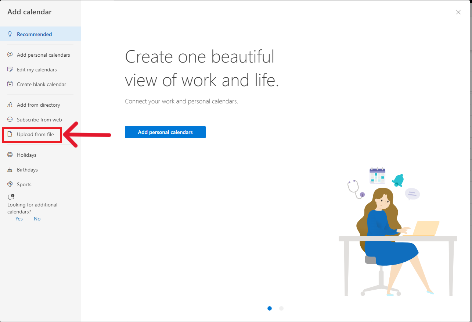Open the Birthdays calendar option
Viewport: 472px width, 322px height.
click(40, 170)
